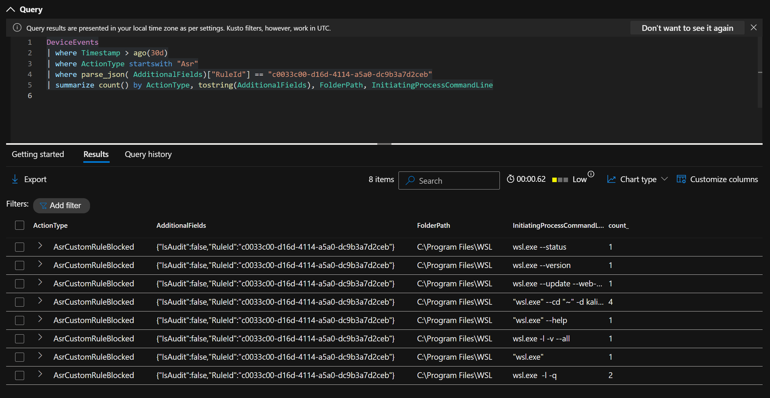Switch to the Query history tab
The width and height of the screenshot is (770, 398).
point(148,154)
